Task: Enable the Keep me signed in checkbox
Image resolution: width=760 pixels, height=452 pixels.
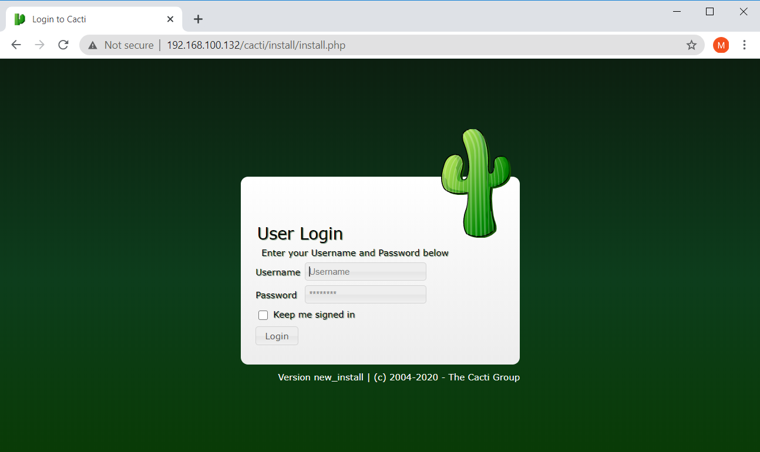Action: click(x=263, y=315)
